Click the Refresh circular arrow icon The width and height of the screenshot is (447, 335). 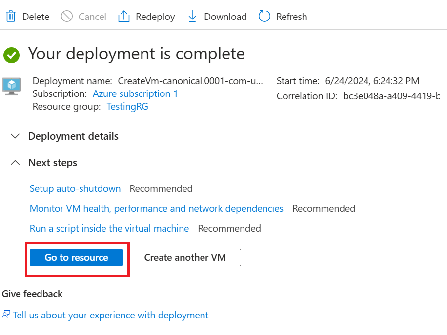[264, 17]
